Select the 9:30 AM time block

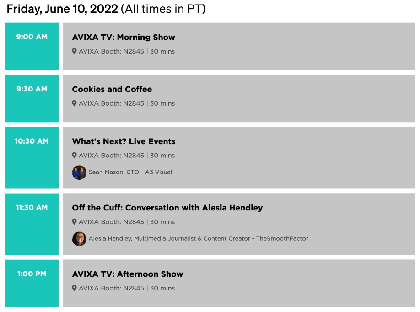click(32, 98)
